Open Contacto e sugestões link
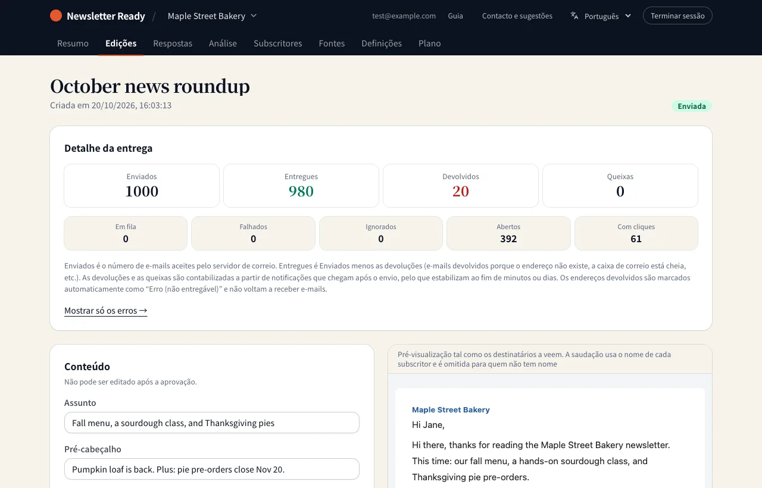Image resolution: width=762 pixels, height=488 pixels. tap(517, 16)
